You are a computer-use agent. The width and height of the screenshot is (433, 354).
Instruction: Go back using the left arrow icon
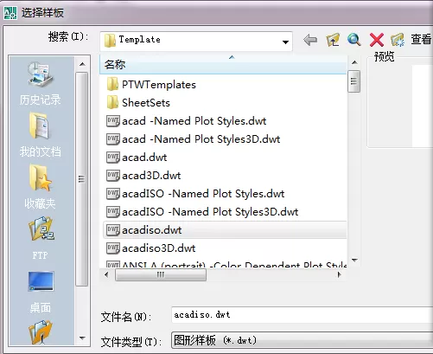click(x=310, y=40)
